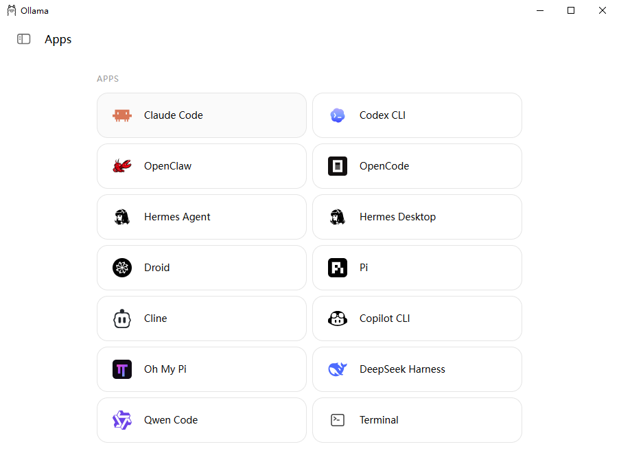Screen dimensions: 619x475
Task: Launch the Qwen Code label
Action: tap(171, 420)
